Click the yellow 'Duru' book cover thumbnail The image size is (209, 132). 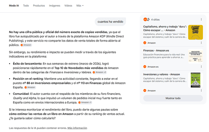195,32
